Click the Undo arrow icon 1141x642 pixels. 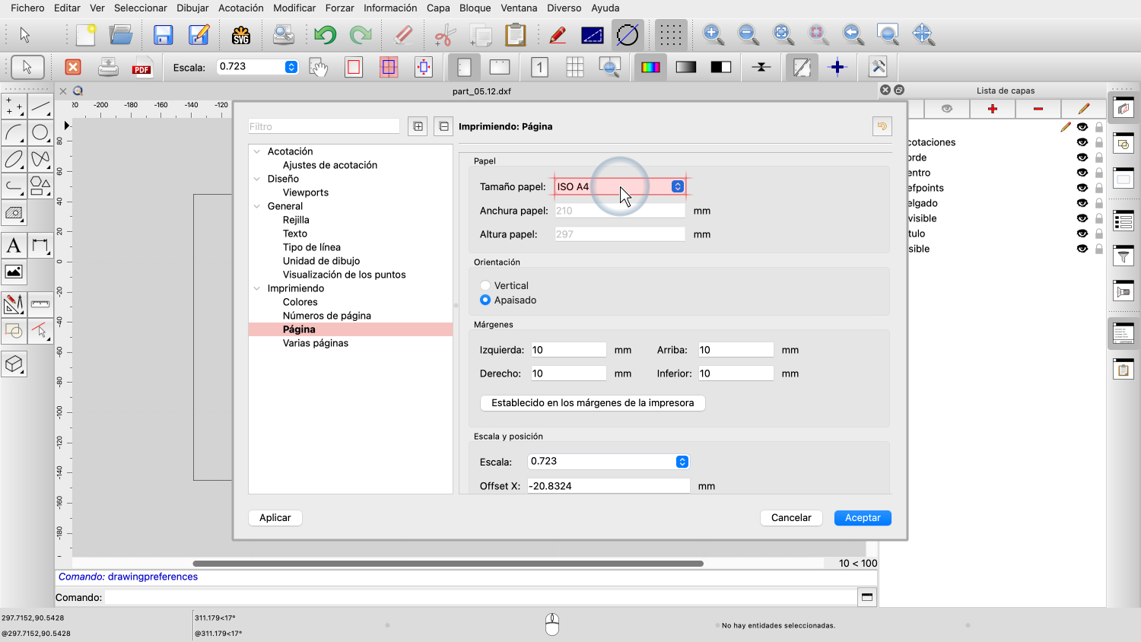pos(325,35)
